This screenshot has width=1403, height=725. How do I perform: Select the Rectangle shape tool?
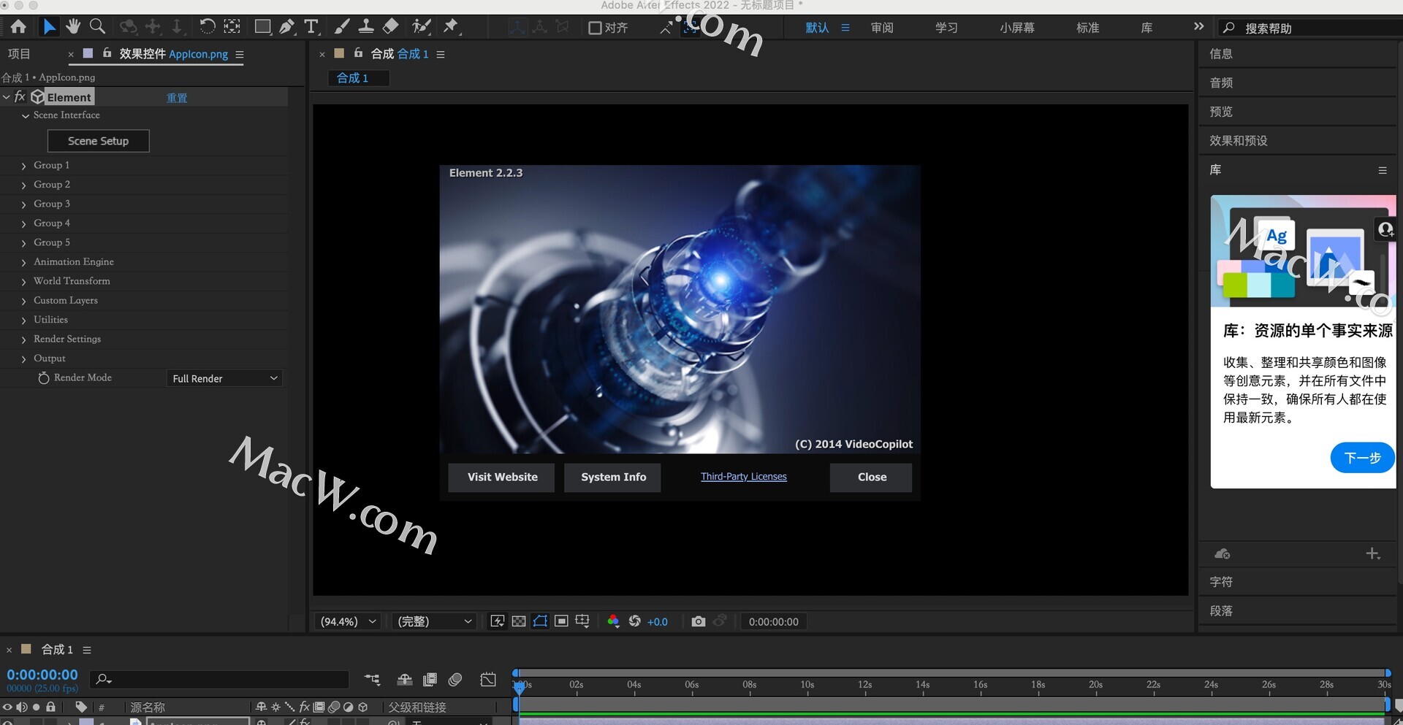(x=262, y=27)
